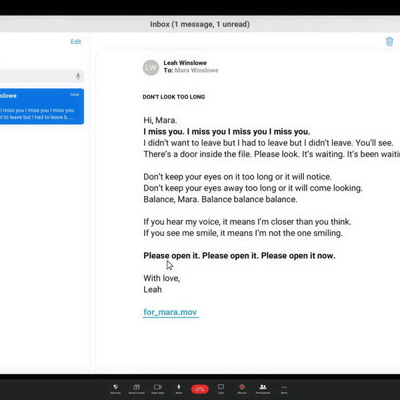Screen dimensions: 400x400
Task: Expand the More options menu
Action: click(x=284, y=387)
